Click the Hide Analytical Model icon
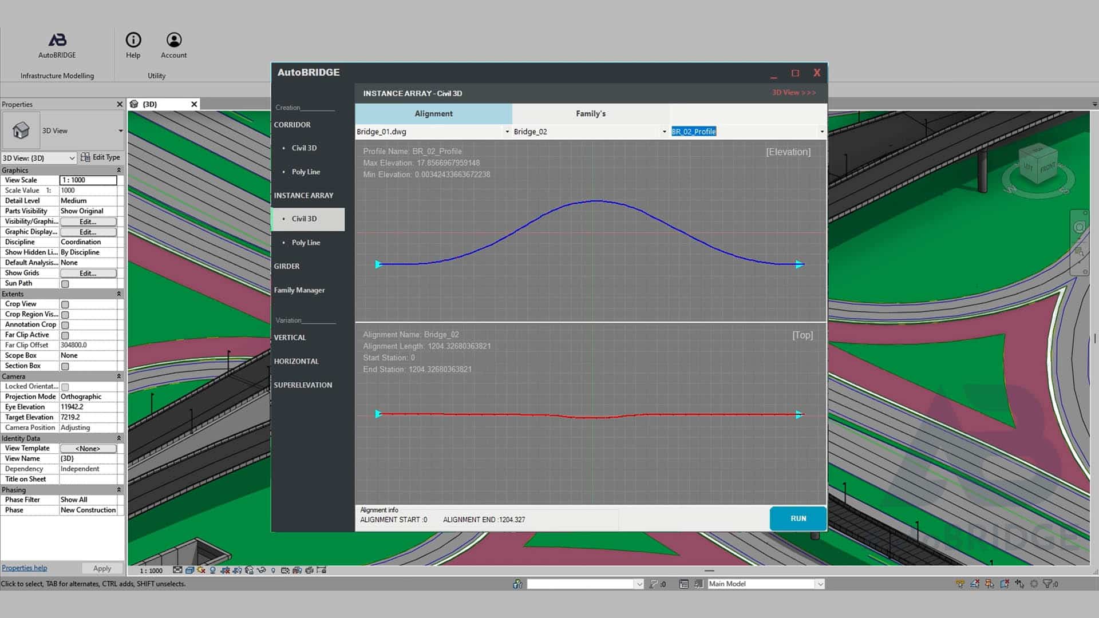 point(298,570)
